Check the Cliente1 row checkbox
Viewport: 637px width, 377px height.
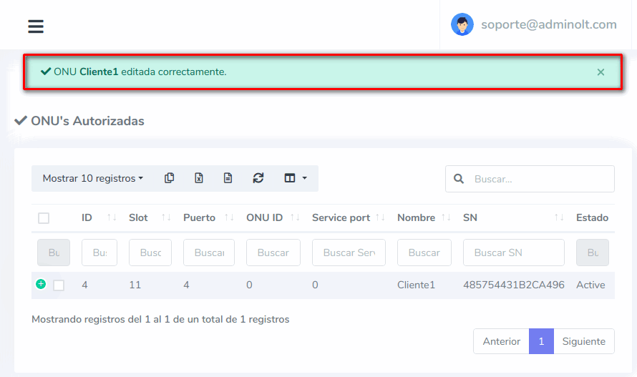click(x=59, y=285)
